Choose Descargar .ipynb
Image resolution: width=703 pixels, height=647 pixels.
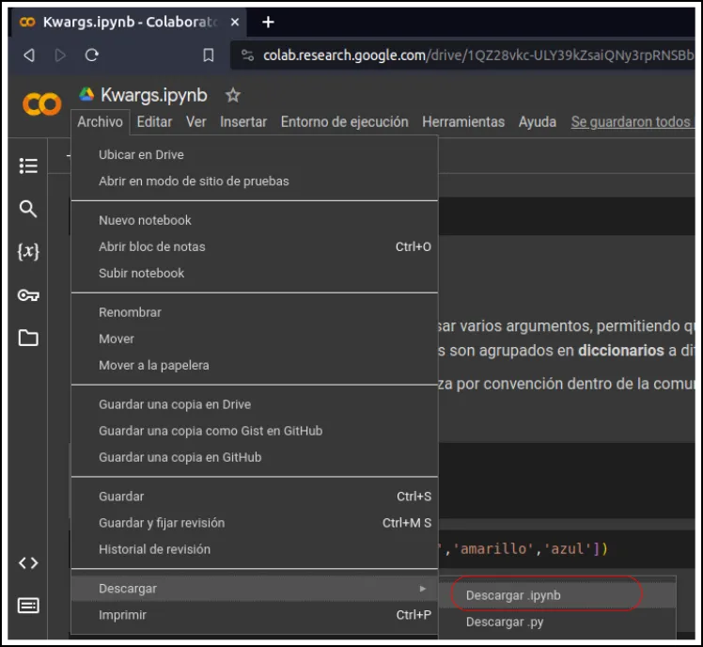tap(557, 595)
